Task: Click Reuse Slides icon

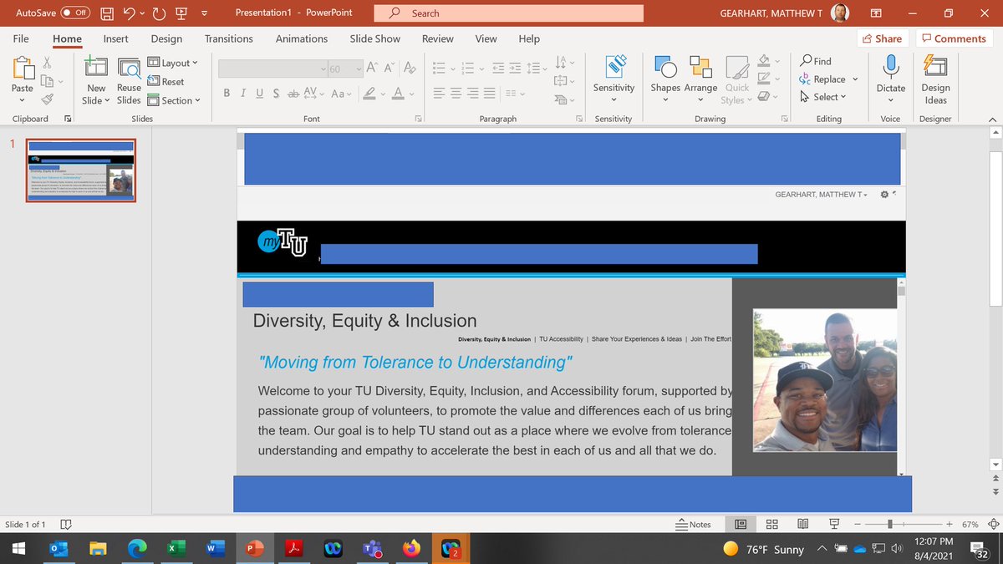Action: (x=129, y=68)
